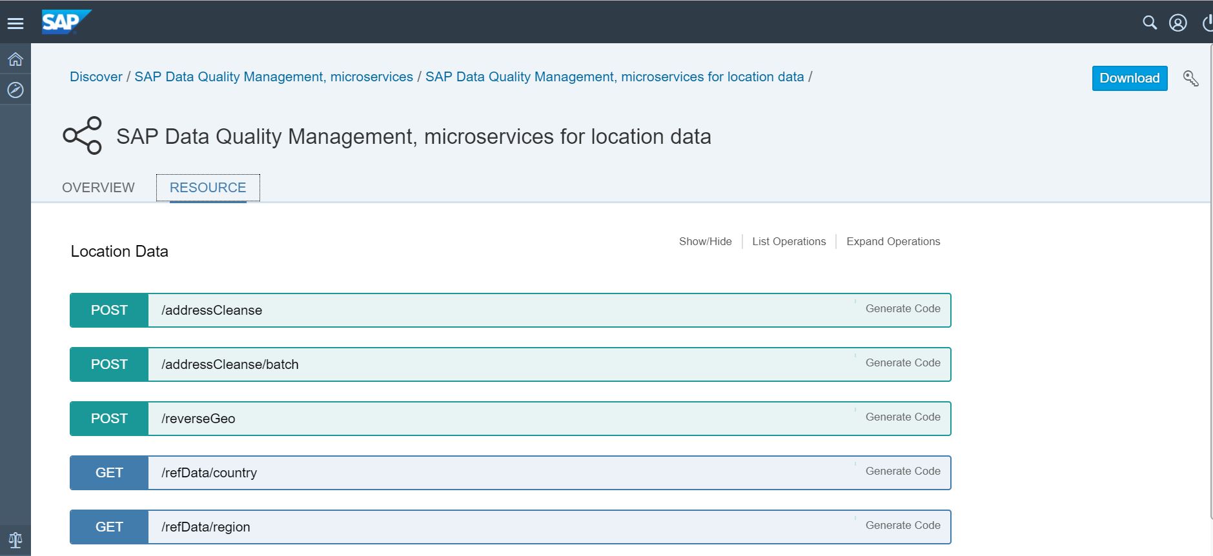The image size is (1213, 556).
Task: Go to Home via sidebar icon
Action: 15,59
